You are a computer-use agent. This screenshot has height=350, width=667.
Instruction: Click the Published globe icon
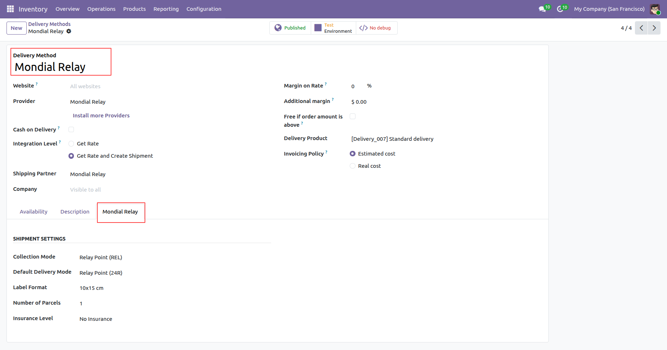(278, 28)
